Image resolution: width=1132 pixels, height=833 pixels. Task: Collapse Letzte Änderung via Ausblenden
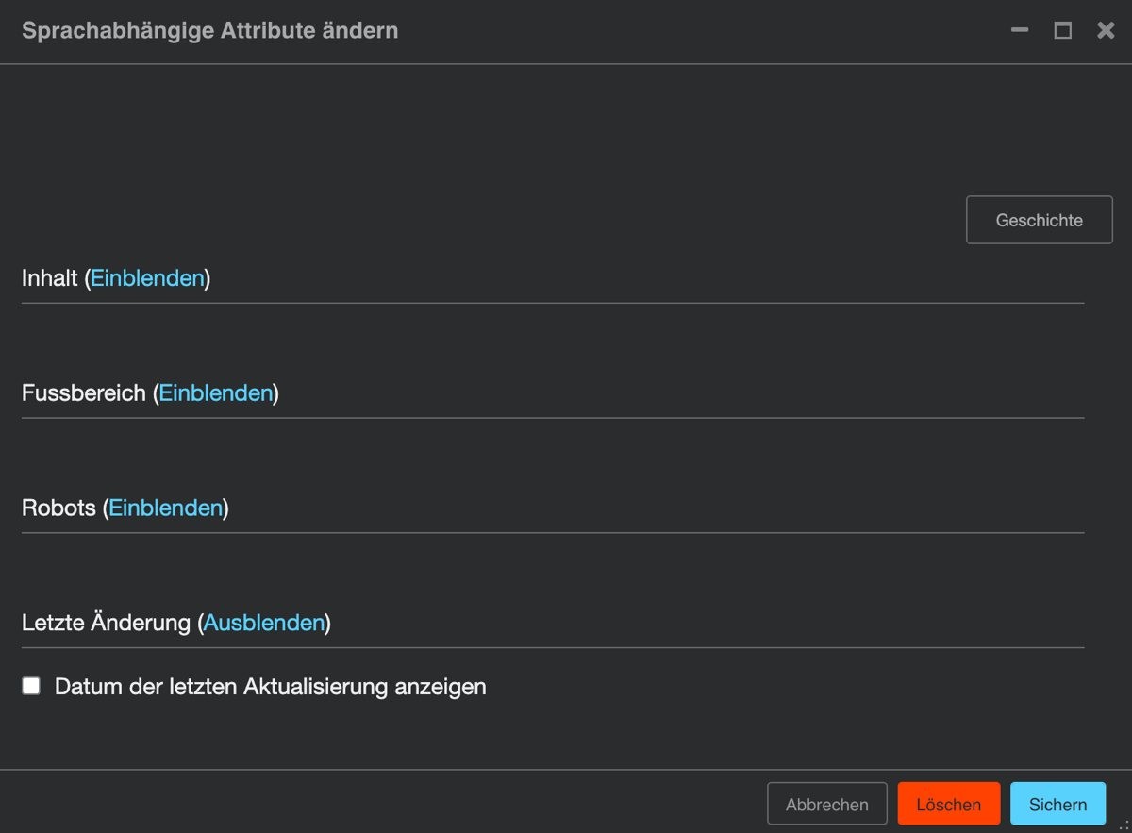coord(264,623)
